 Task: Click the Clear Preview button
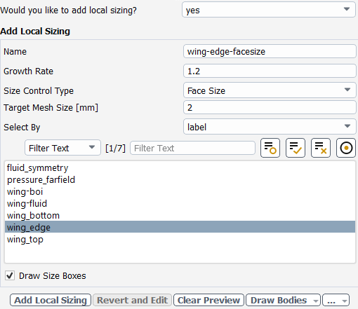pos(208,300)
